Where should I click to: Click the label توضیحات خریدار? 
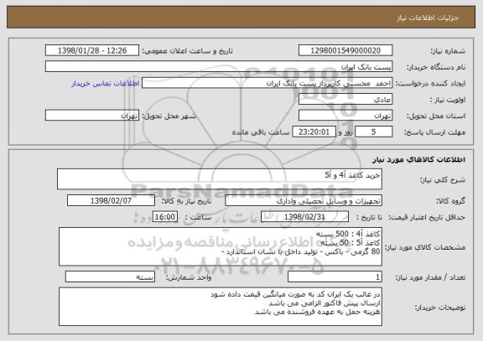(x=440, y=307)
